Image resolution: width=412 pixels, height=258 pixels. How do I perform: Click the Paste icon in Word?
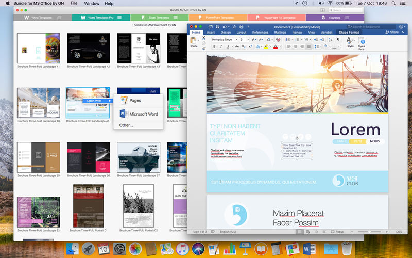point(194,41)
